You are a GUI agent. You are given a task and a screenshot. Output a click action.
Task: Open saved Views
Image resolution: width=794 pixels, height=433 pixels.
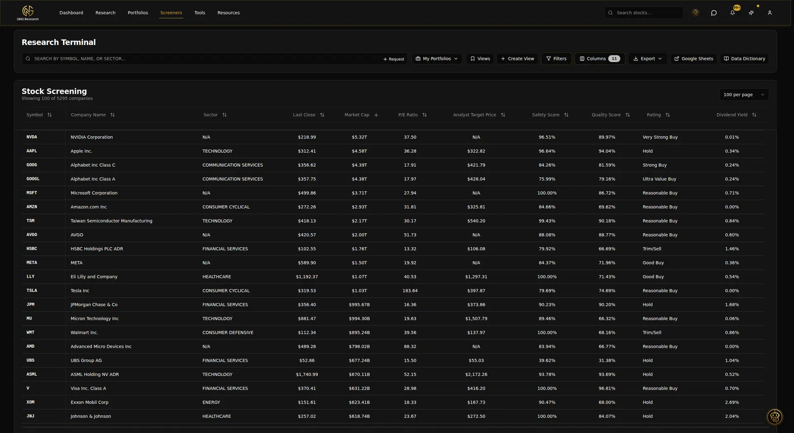coord(480,59)
